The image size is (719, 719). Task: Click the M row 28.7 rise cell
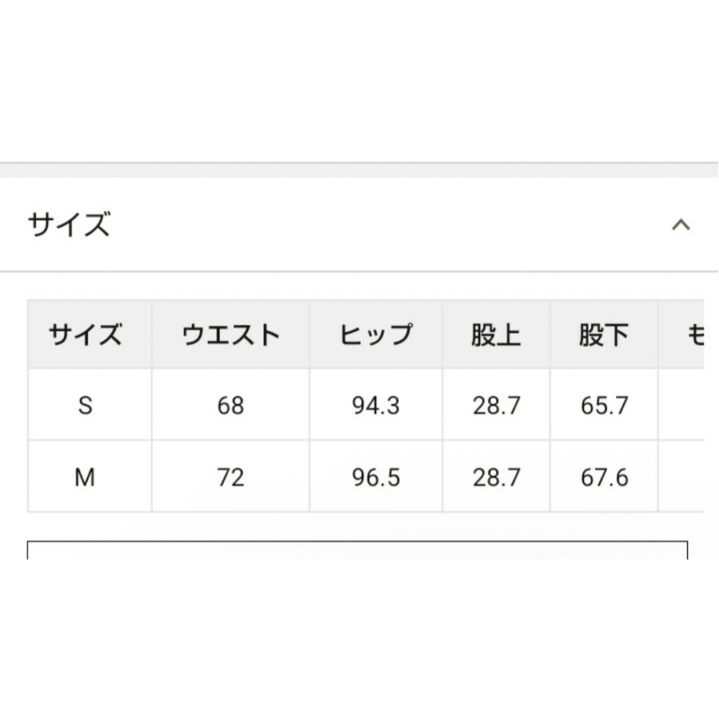tap(496, 477)
